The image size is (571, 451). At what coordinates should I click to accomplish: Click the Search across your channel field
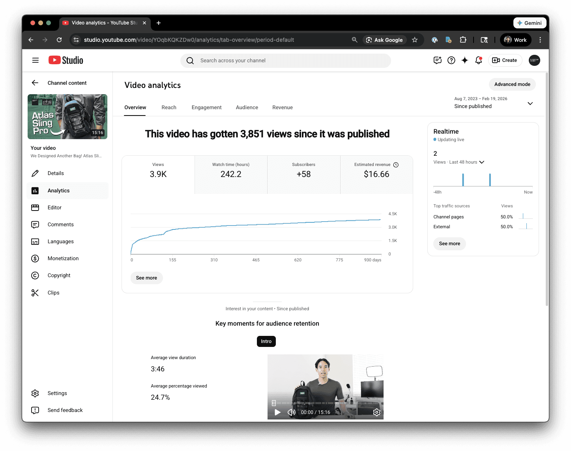[x=286, y=61]
